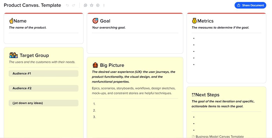The height and width of the screenshot is (138, 272).
Task: Click the first bullet under Metrics
Action: coord(201,38)
